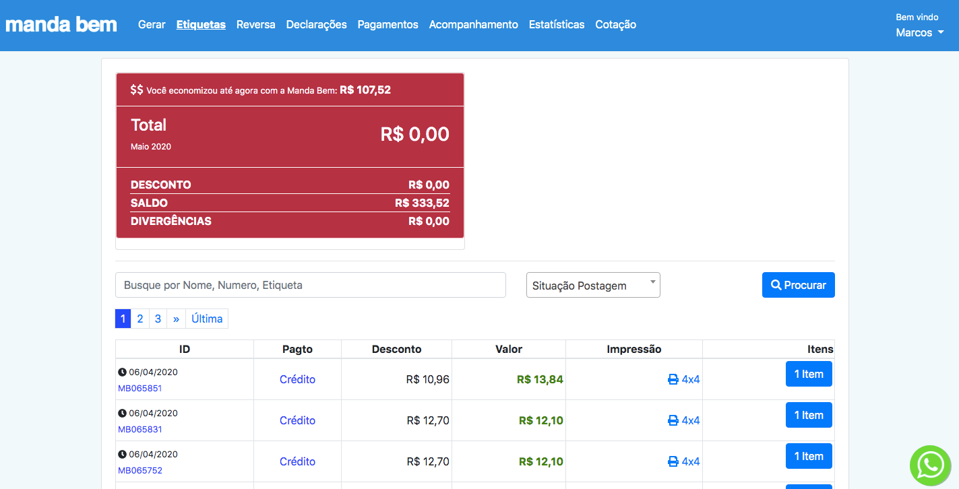This screenshot has height=489, width=959.
Task: Click the printer icon for MB065752
Action: tap(673, 462)
